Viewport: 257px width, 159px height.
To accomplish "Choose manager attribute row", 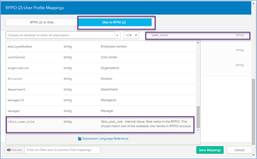I will click(x=101, y=111).
